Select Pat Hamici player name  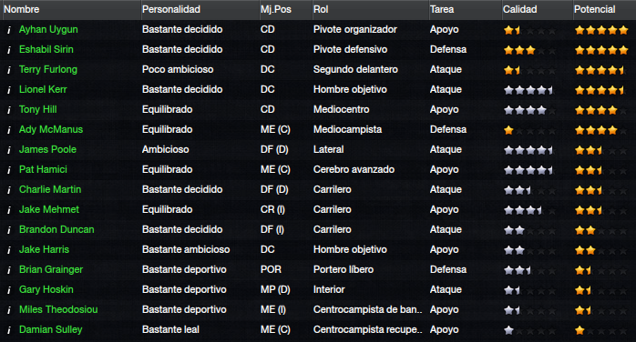[43, 169]
